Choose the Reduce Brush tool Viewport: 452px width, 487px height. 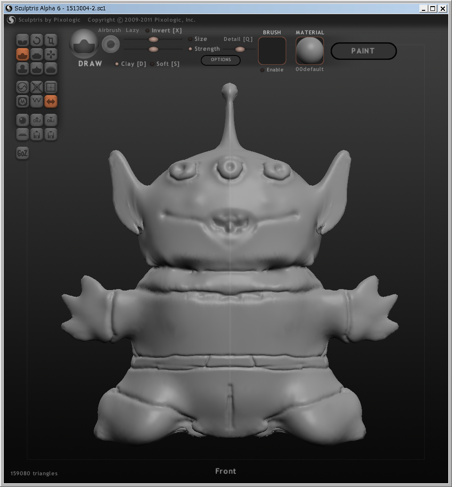[23, 87]
